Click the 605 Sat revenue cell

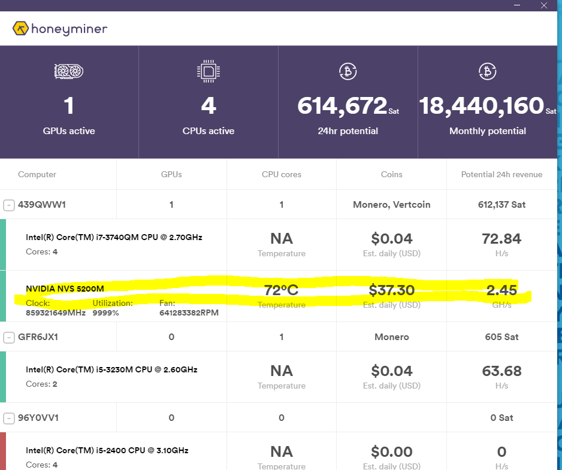tap(501, 336)
